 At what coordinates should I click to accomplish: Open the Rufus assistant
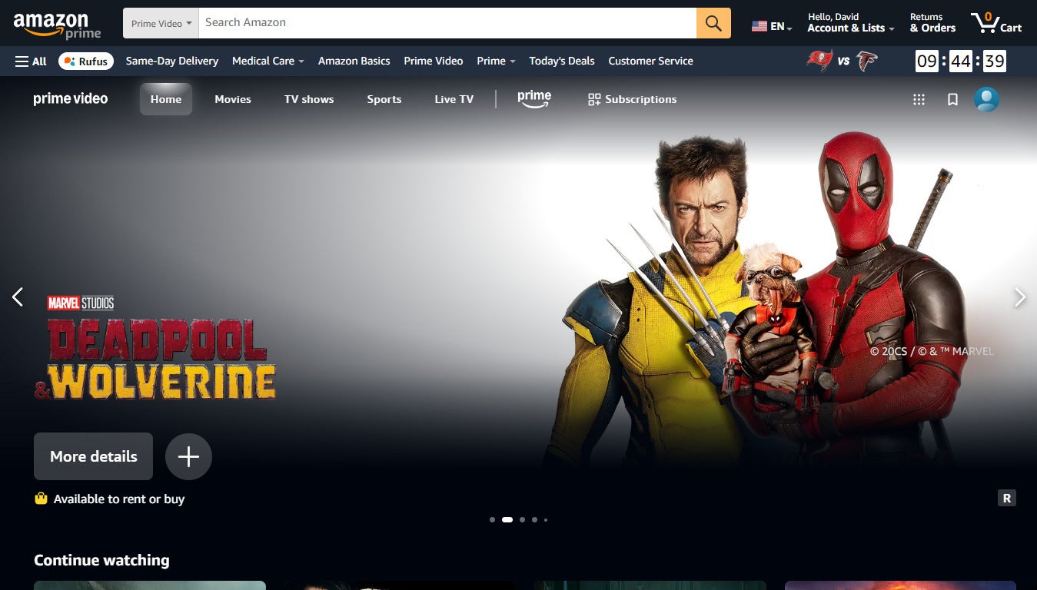[86, 61]
